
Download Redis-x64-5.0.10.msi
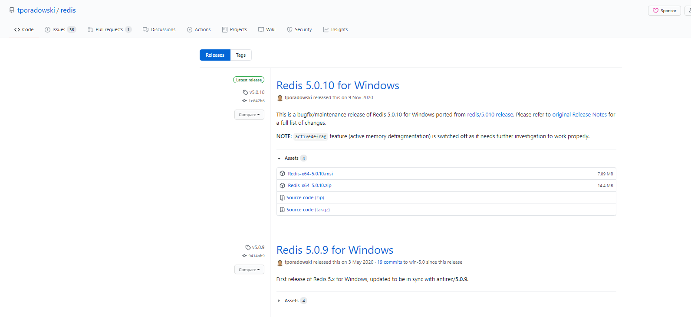(x=310, y=174)
